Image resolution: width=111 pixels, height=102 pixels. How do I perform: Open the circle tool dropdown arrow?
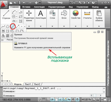point(17,17)
